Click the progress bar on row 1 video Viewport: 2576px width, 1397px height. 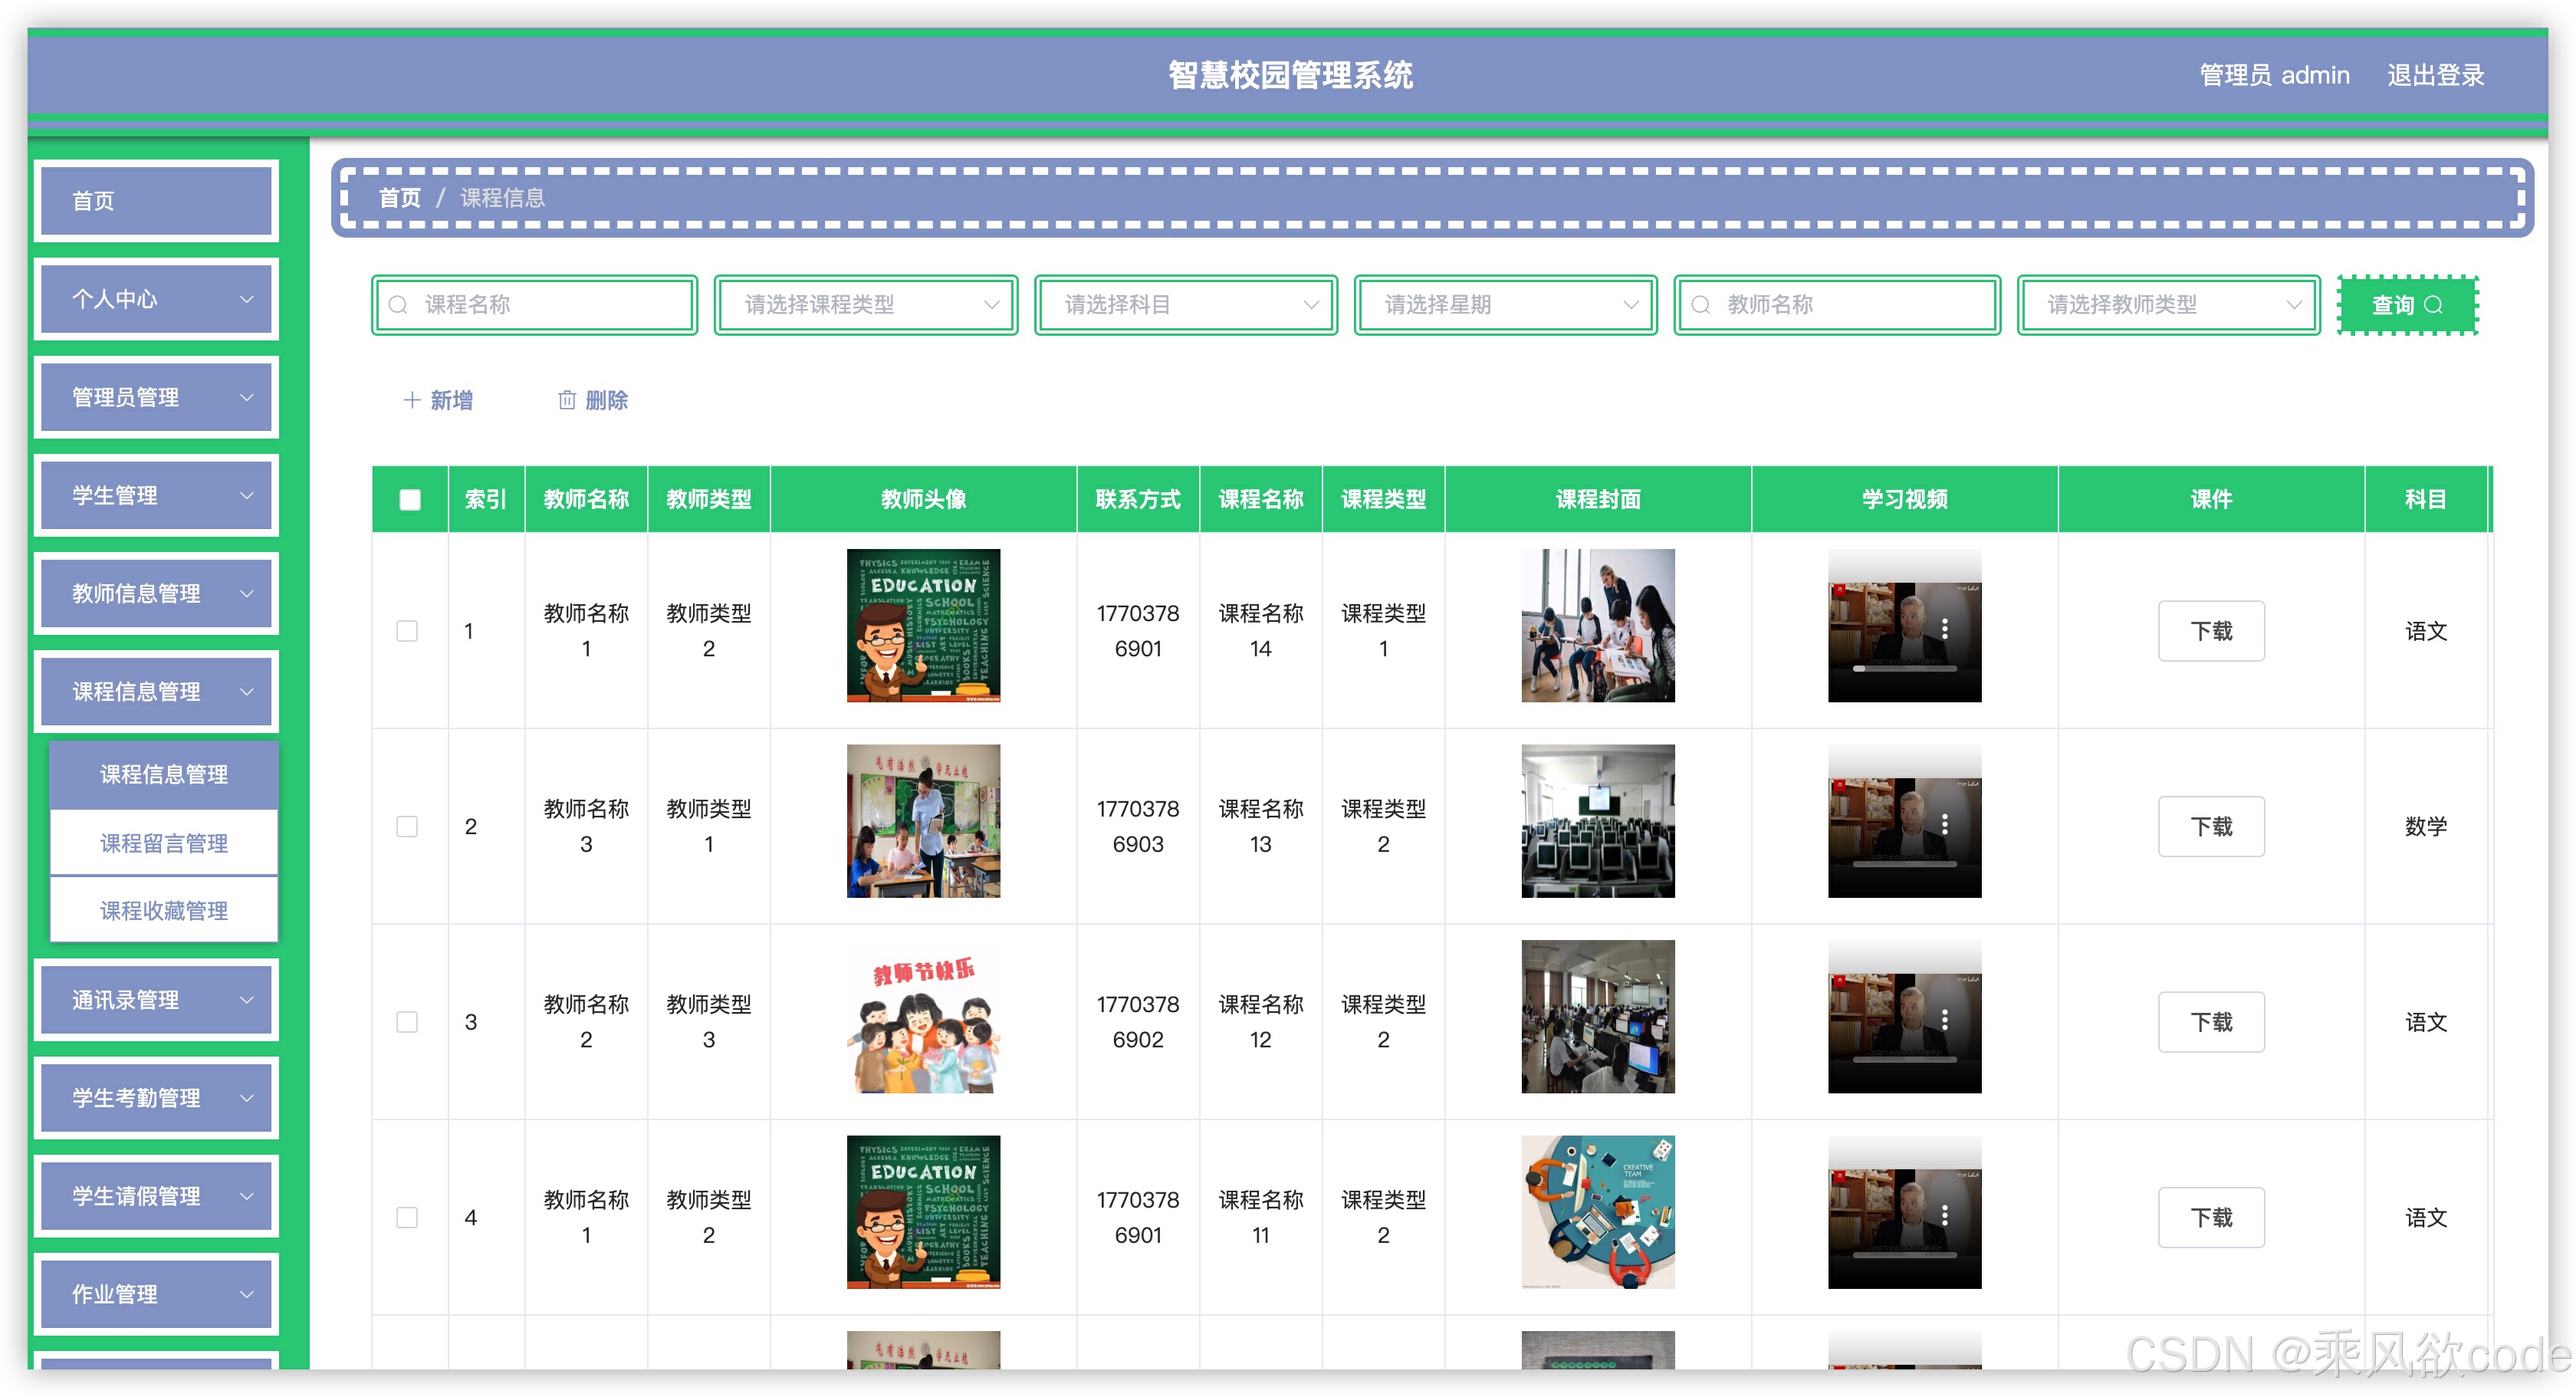[1904, 668]
